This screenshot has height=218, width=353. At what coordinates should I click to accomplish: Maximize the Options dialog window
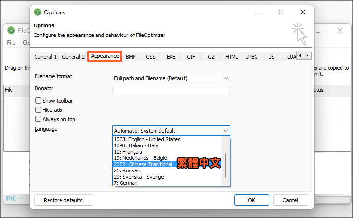click(281, 12)
